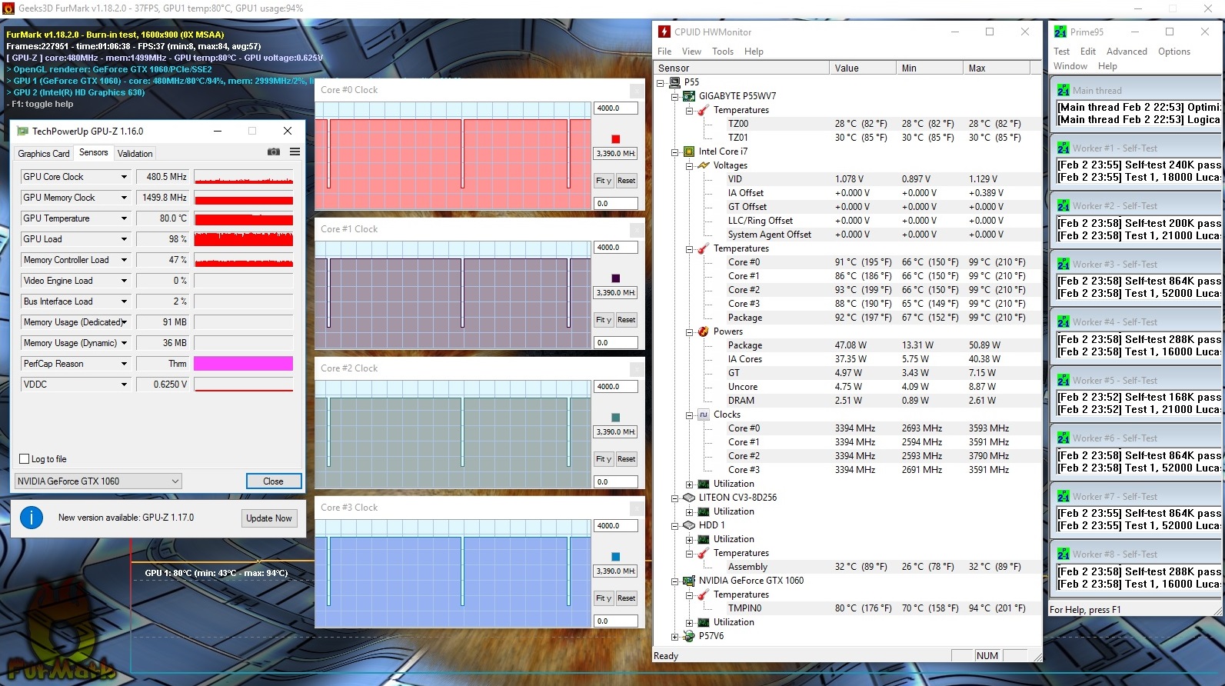1225x686 pixels.
Task: Open the NVIDIA GeForce GTX 1060 device combo box
Action: coord(98,481)
